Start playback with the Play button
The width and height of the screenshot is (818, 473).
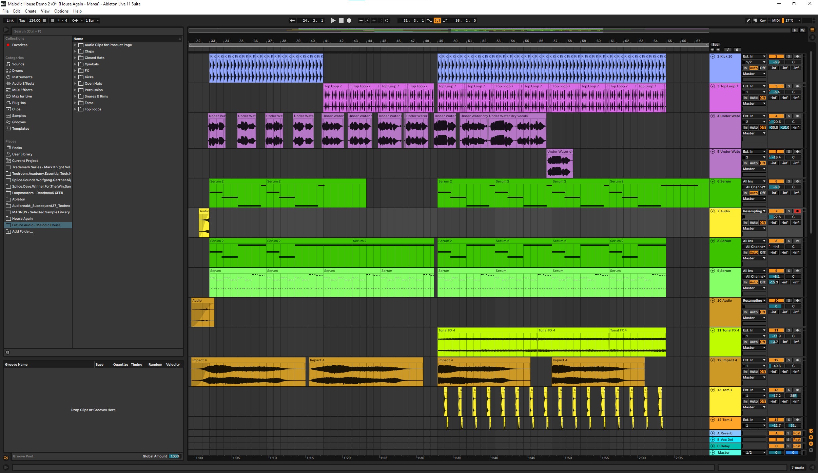tap(333, 21)
